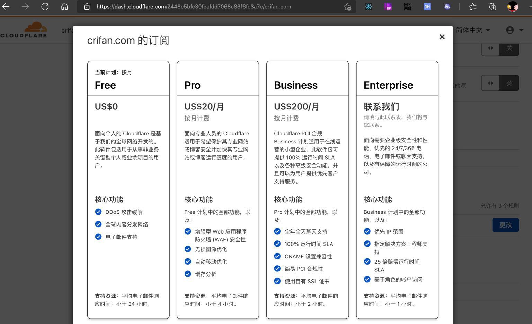The height and width of the screenshot is (324, 532).
Task: Click the dialog title crifan.com 的订阅
Action: 128,40
